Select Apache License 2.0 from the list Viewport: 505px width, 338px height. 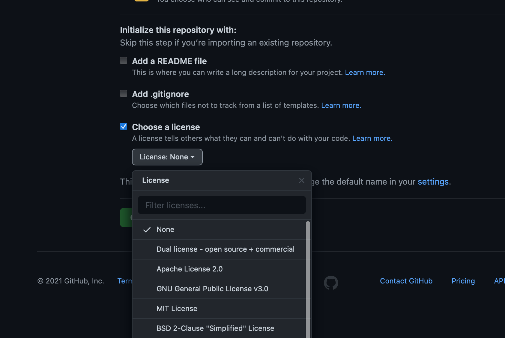(x=190, y=269)
